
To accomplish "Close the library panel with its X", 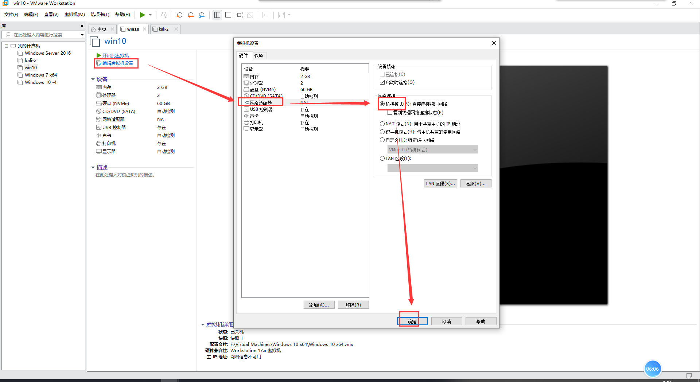I will (82, 26).
